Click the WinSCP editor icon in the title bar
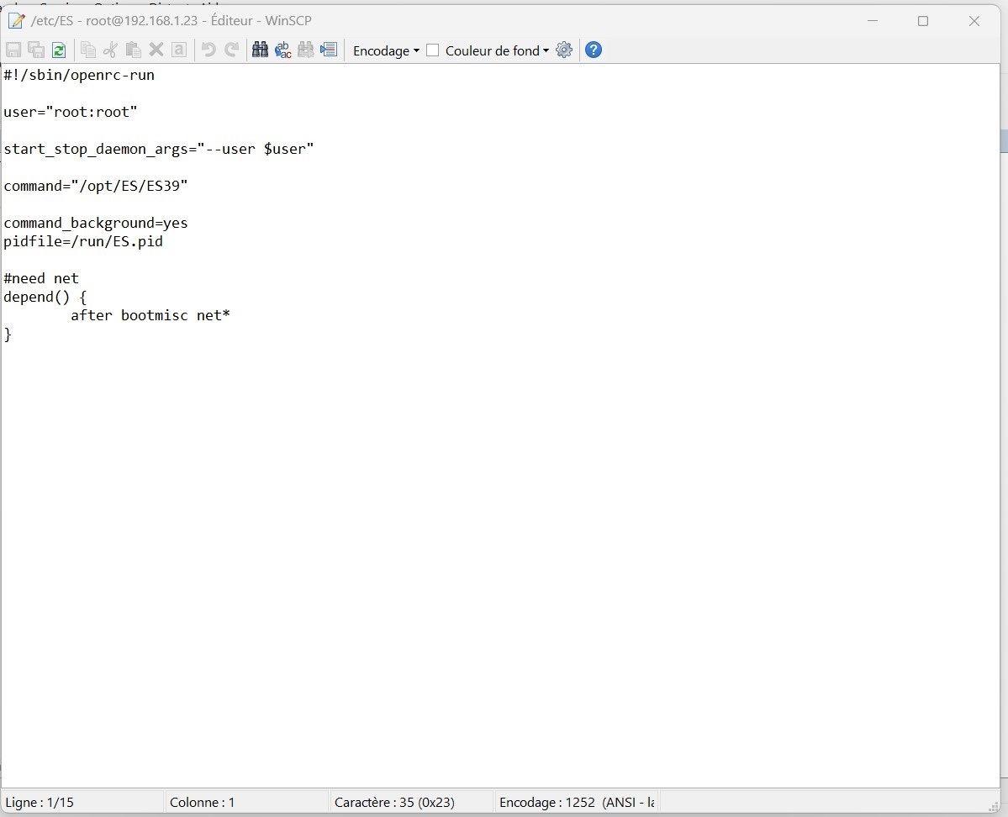The height and width of the screenshot is (817, 1008). pyautogui.click(x=16, y=20)
